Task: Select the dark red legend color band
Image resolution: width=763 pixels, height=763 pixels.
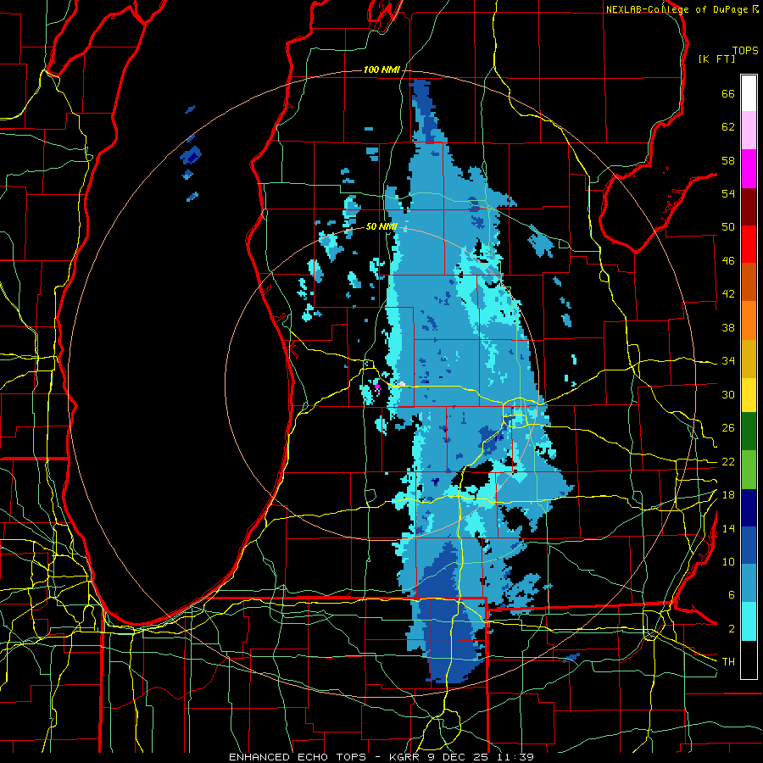Action: (749, 207)
